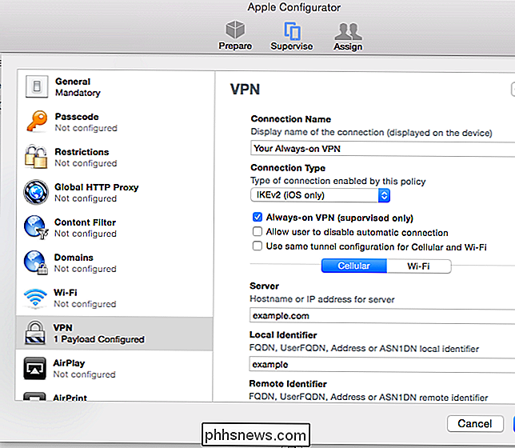The width and height of the screenshot is (515, 448).
Task: Enable Allow user to disable automatic connection
Action: click(x=257, y=232)
